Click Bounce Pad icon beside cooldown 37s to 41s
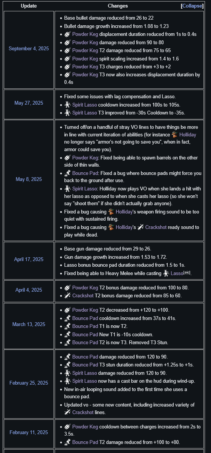The width and height of the screenshot is (211, 453). tap(67, 318)
